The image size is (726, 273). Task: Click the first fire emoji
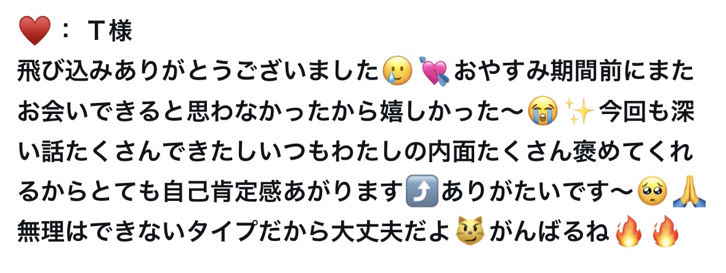(x=628, y=230)
